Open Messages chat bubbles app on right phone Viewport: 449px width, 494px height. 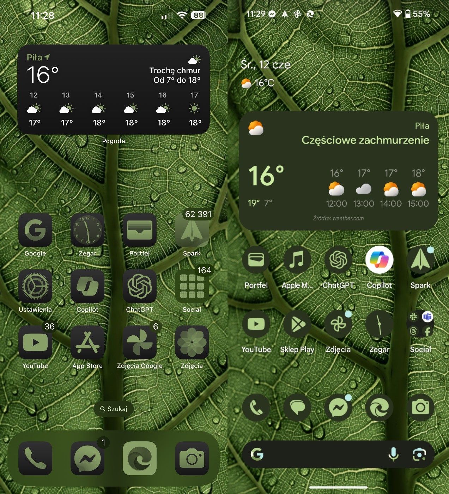(x=297, y=407)
